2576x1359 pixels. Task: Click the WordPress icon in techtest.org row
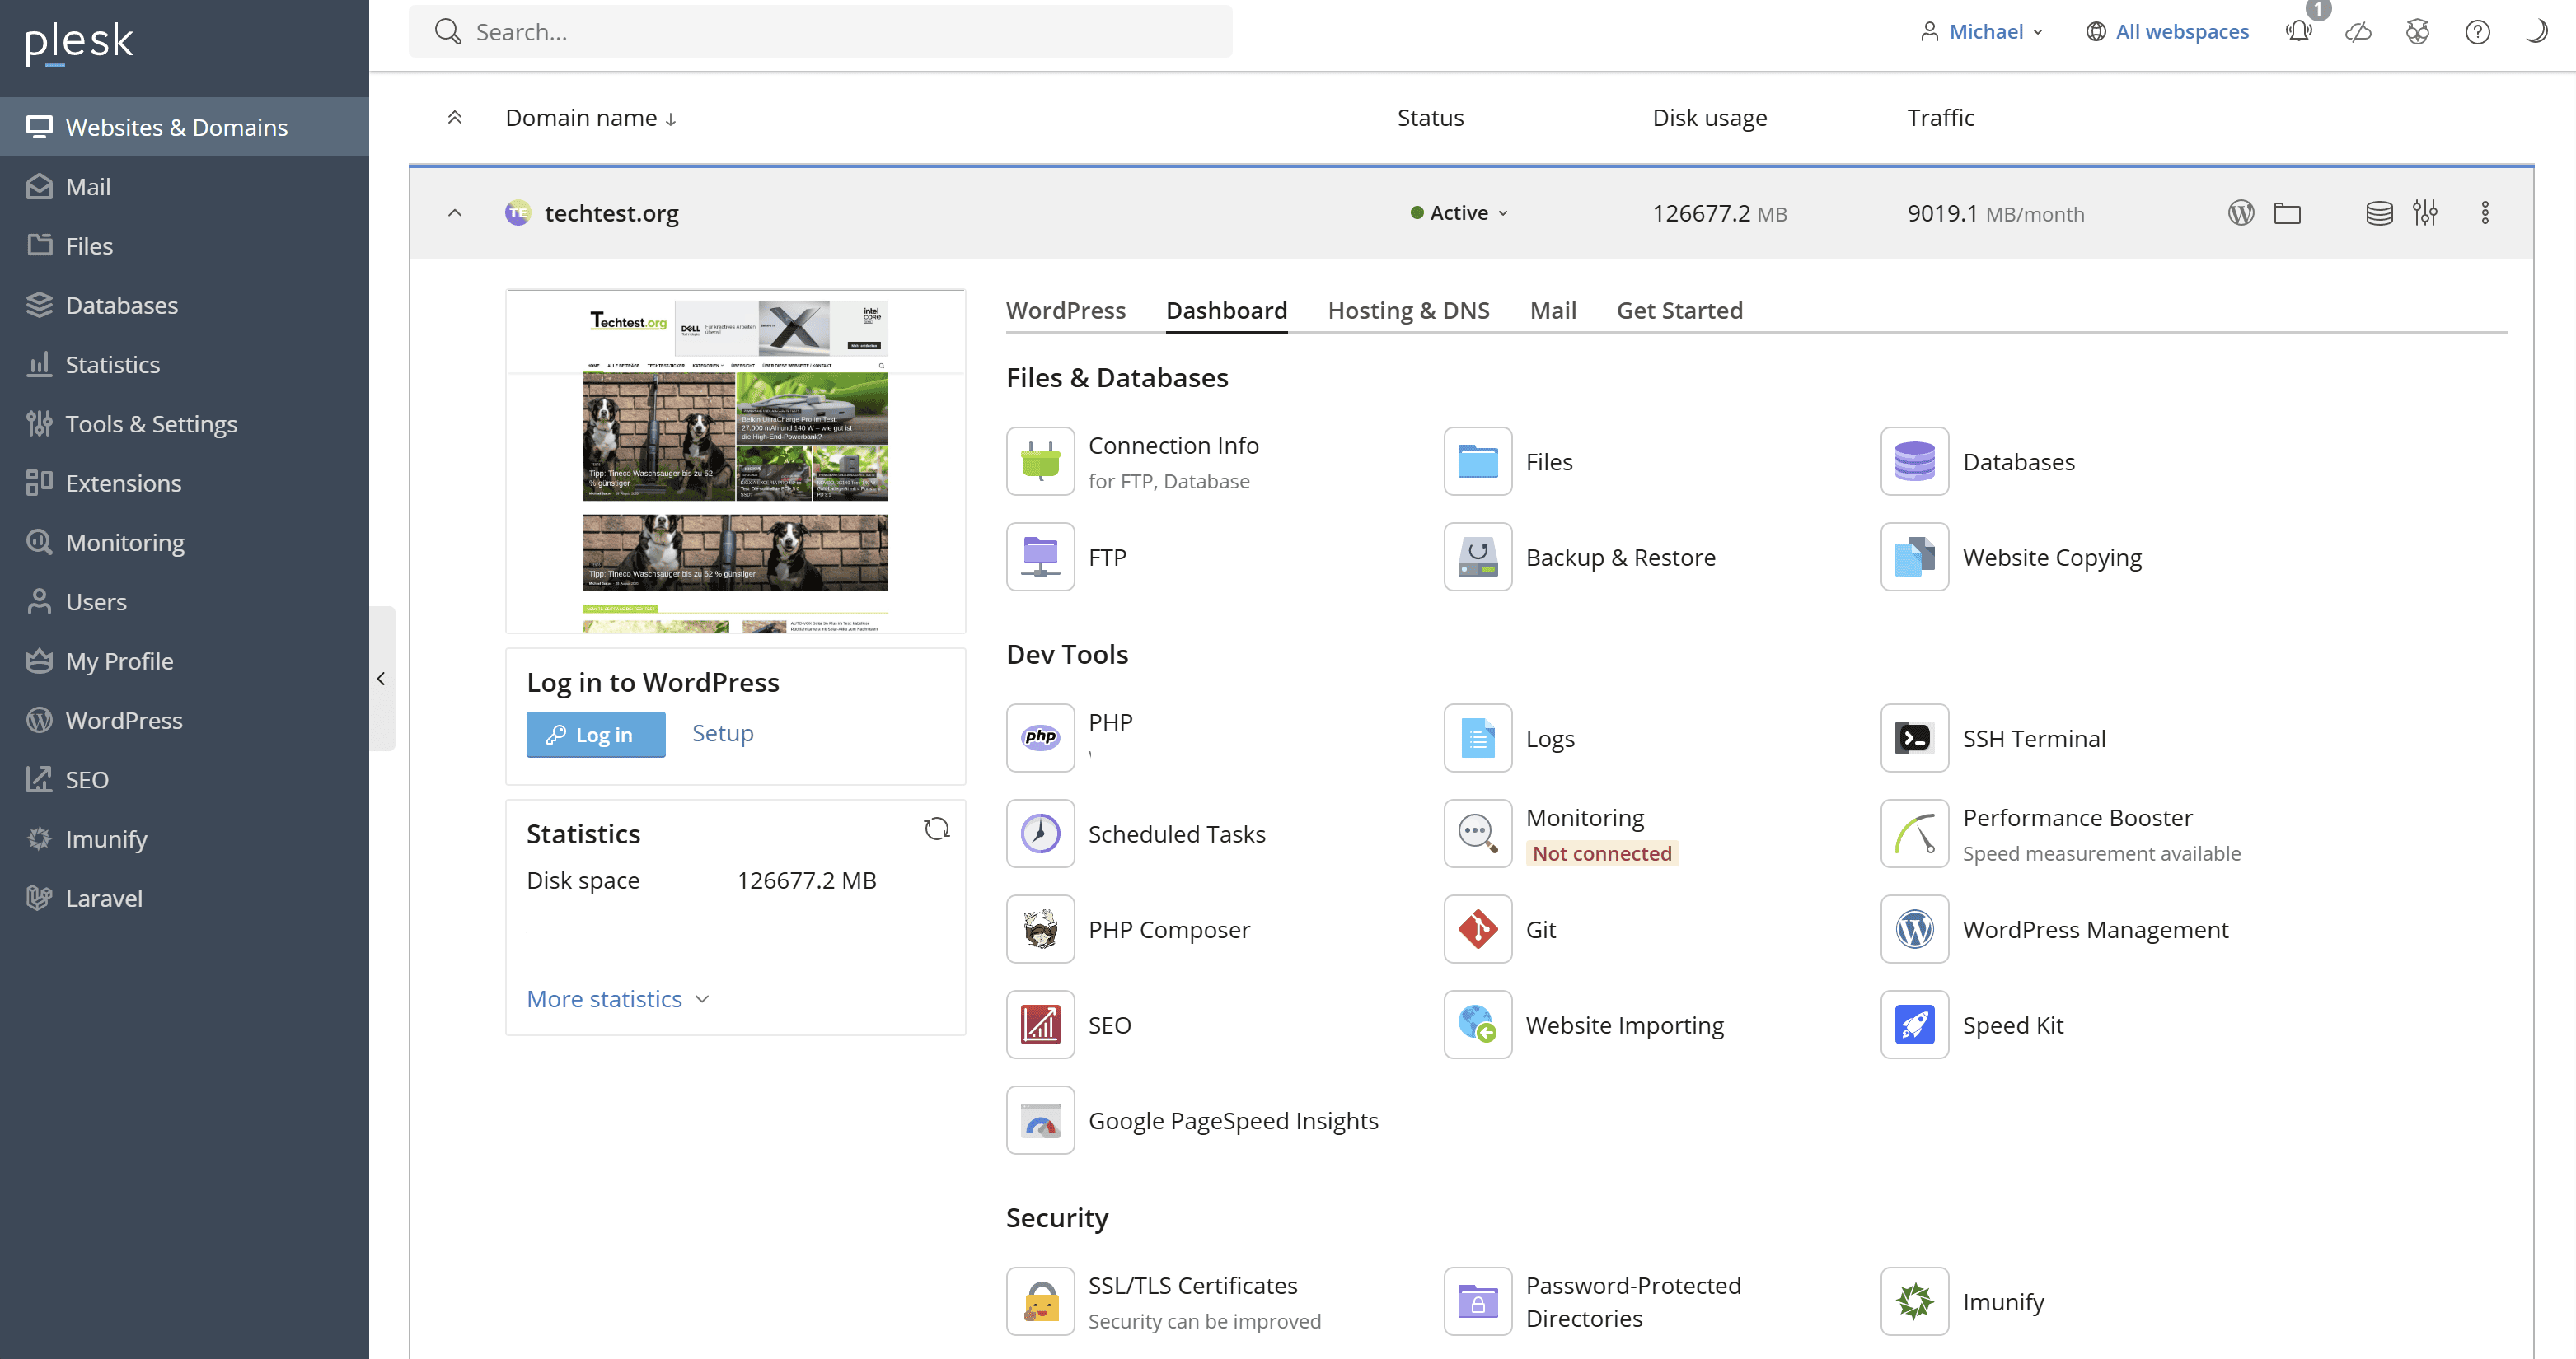point(2241,212)
